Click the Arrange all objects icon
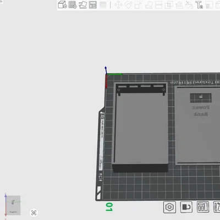220x220 pixels. tap(93, 5)
